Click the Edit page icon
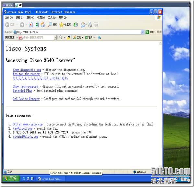 click(96, 25)
